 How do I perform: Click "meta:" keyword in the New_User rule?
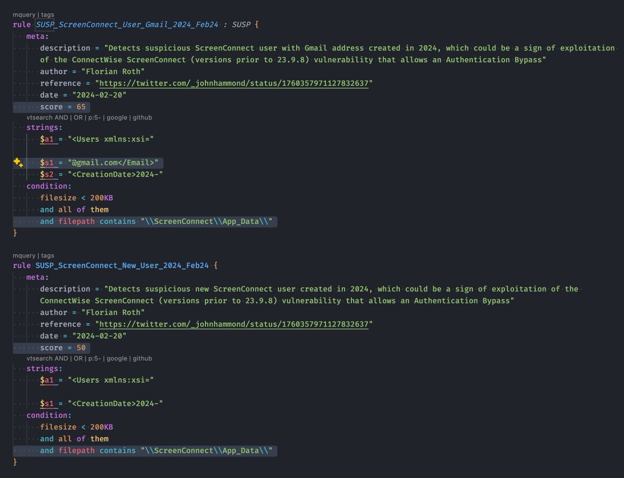[37, 277]
